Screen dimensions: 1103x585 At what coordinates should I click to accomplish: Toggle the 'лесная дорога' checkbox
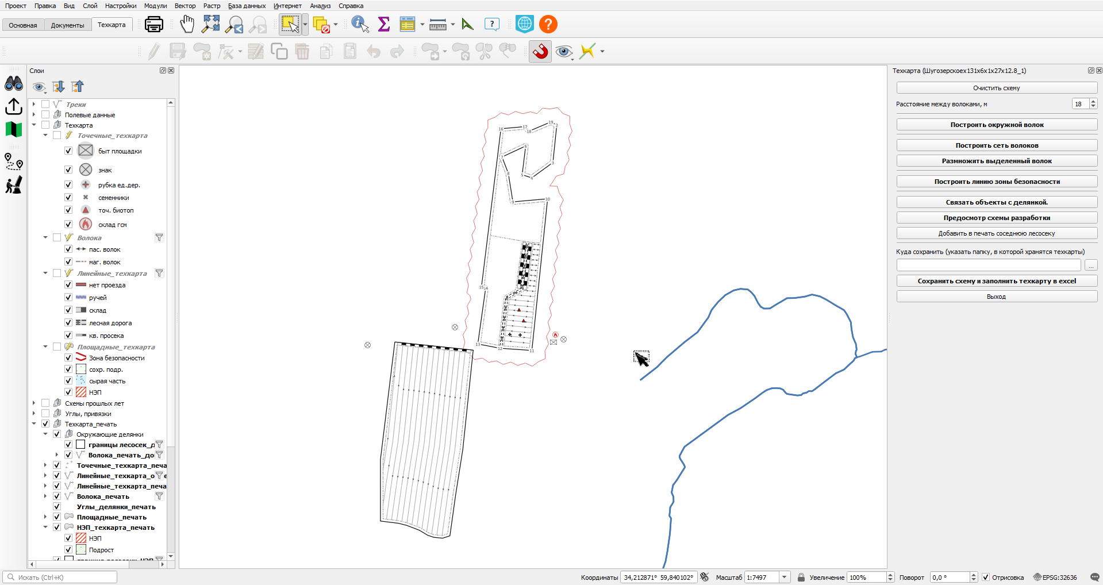68,322
